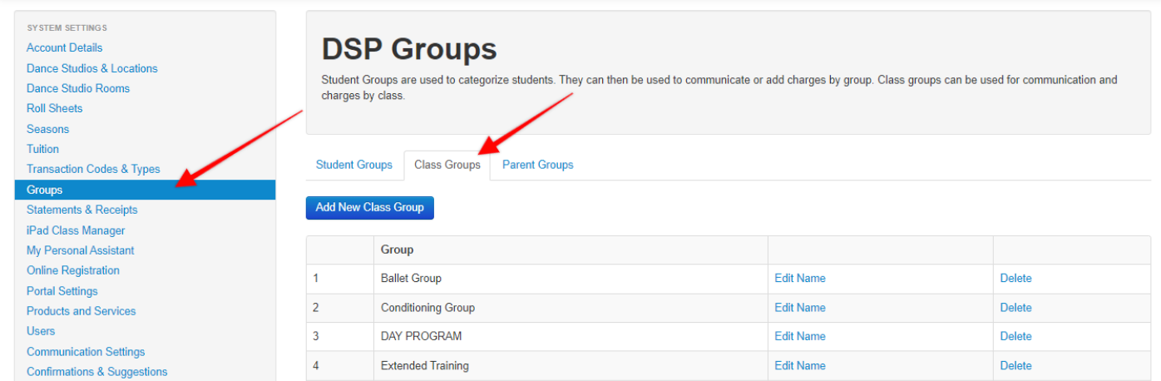
Task: Delete the DAY PROGRAM group
Action: click(x=1015, y=336)
